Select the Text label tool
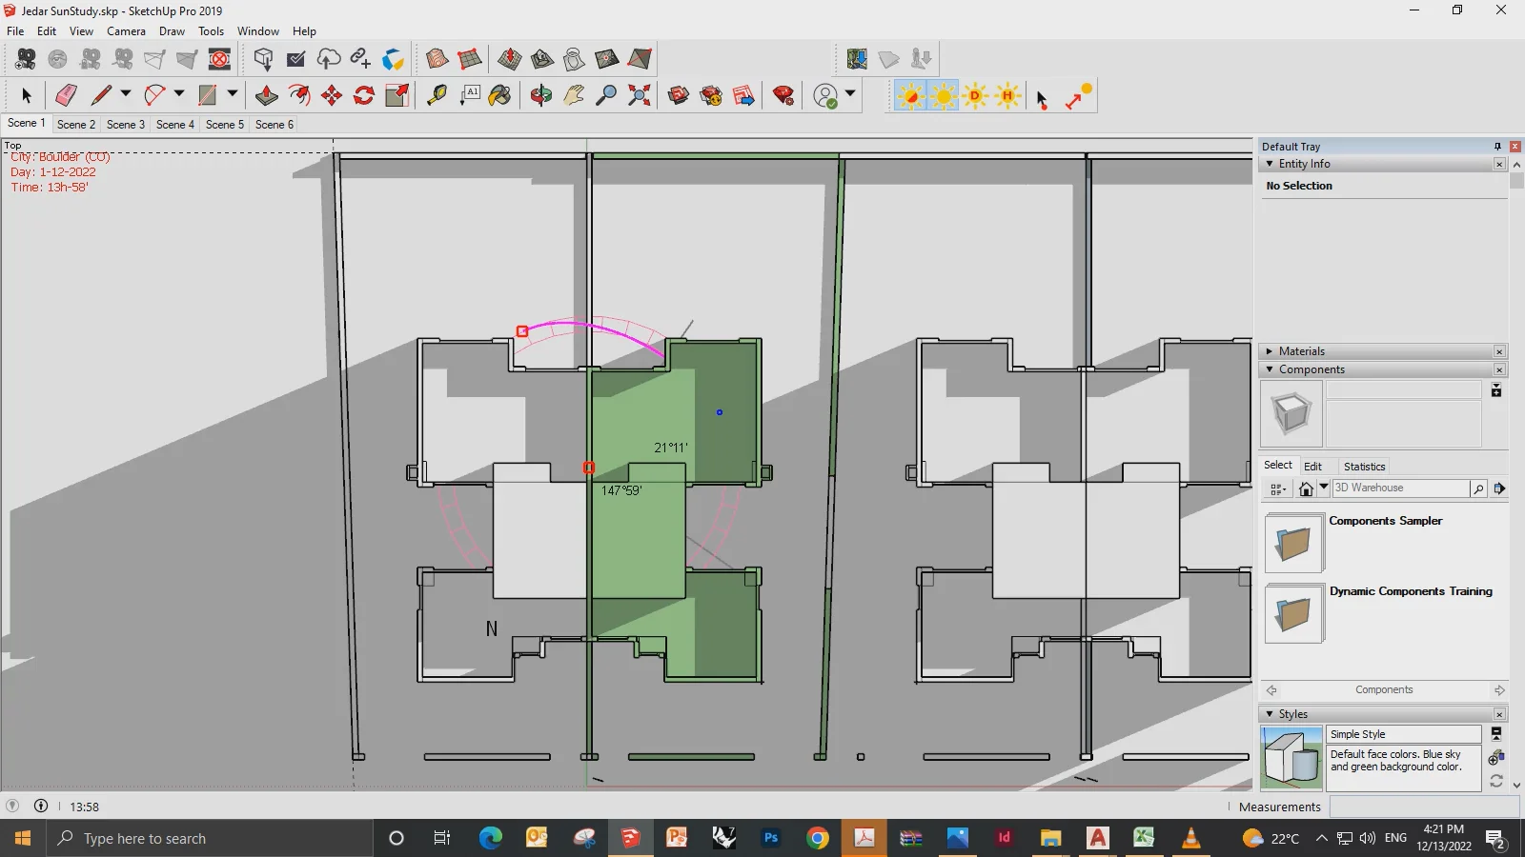This screenshot has width=1525, height=857. (470, 95)
